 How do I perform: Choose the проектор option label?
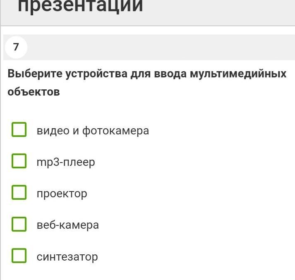click(x=62, y=194)
